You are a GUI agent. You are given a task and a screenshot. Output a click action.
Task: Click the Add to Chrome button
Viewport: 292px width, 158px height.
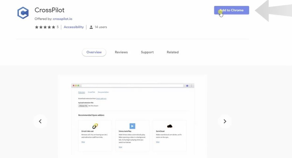pyautogui.click(x=231, y=10)
